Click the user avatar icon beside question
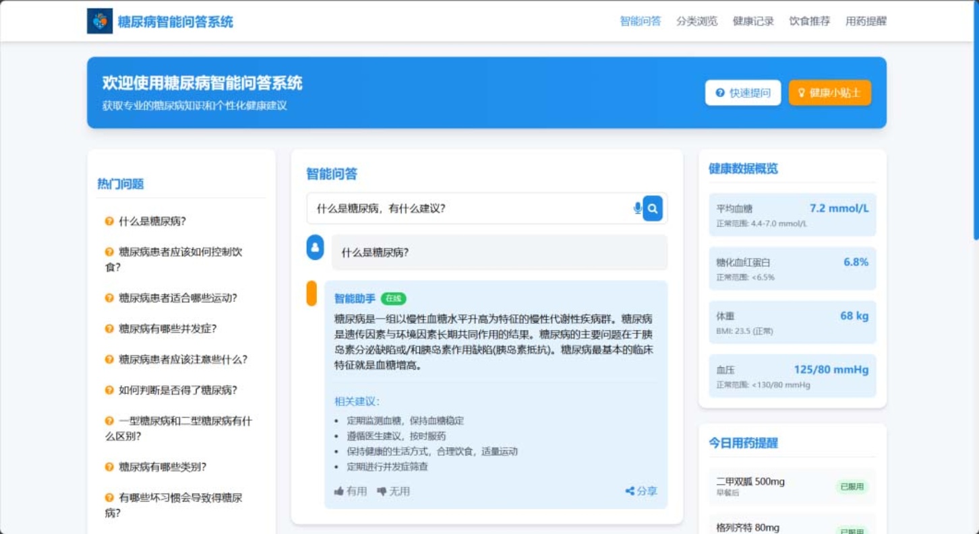This screenshot has height=534, width=979. tap(315, 247)
